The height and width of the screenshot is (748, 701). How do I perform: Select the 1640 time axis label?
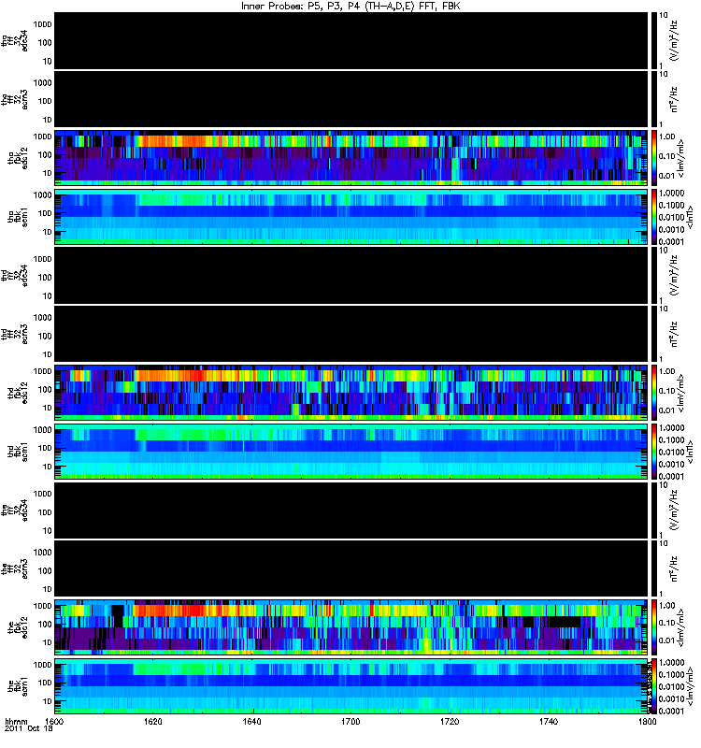click(x=252, y=723)
